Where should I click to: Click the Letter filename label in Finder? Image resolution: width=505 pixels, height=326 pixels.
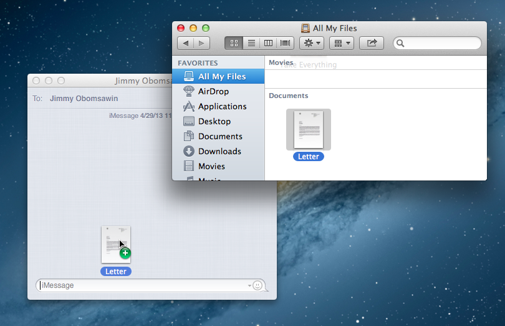coord(309,157)
